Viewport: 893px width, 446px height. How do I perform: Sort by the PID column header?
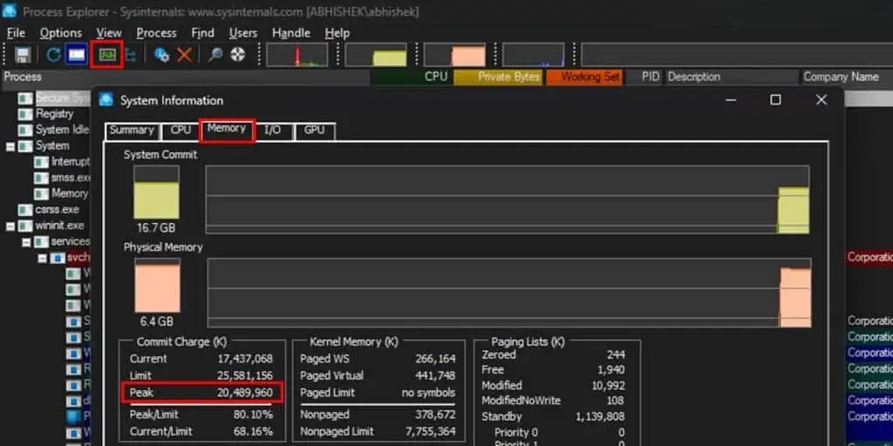[645, 77]
